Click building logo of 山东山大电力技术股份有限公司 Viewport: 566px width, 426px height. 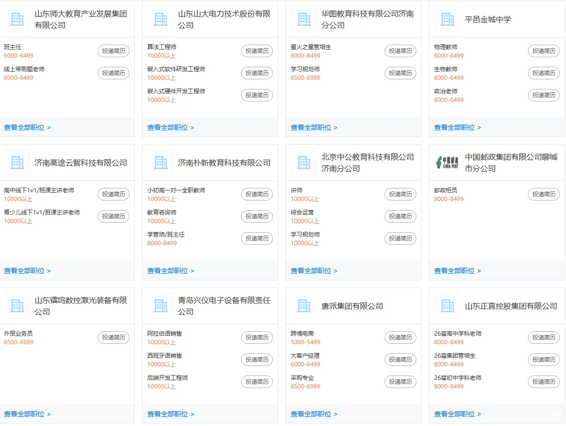point(160,19)
